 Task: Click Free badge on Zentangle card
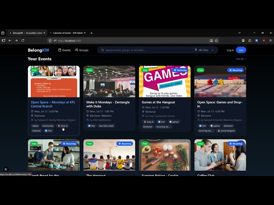point(89,70)
